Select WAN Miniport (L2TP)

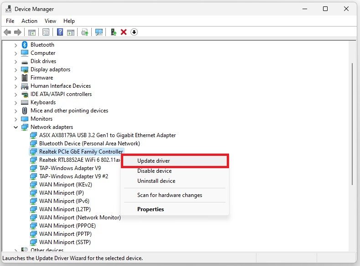coord(65,209)
